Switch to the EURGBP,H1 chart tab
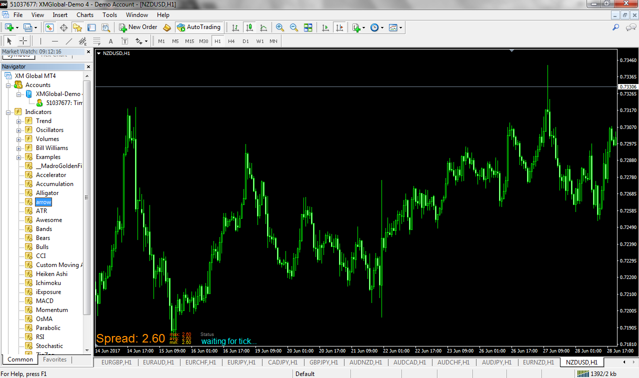 point(116,362)
